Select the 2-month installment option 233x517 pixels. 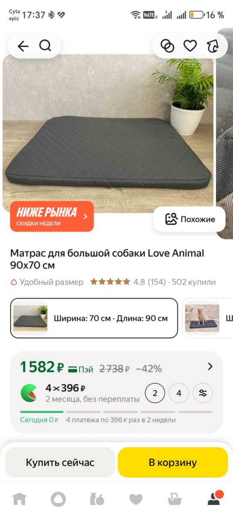tap(155, 393)
